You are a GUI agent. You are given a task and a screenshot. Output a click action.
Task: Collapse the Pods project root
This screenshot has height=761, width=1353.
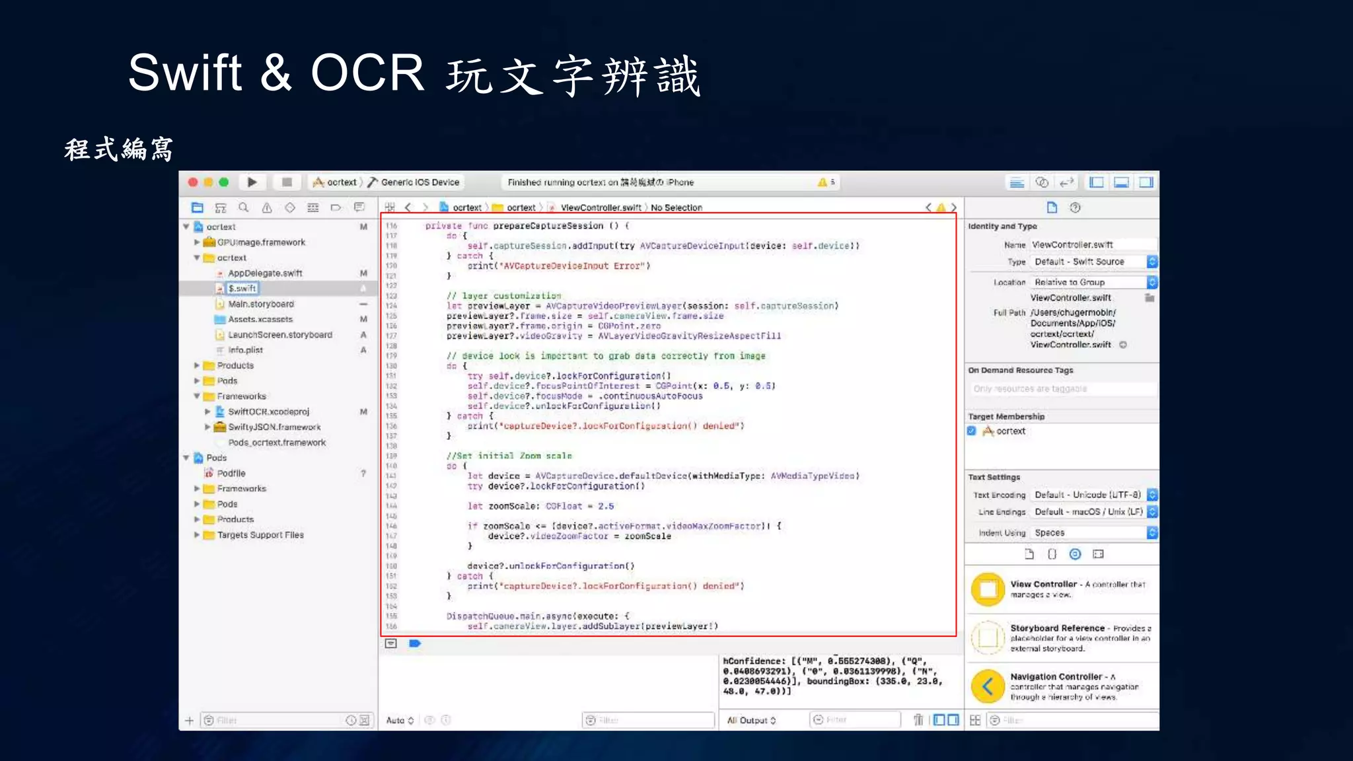pos(186,458)
